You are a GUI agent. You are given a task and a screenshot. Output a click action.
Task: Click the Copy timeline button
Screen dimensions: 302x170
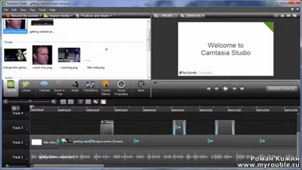95,102
